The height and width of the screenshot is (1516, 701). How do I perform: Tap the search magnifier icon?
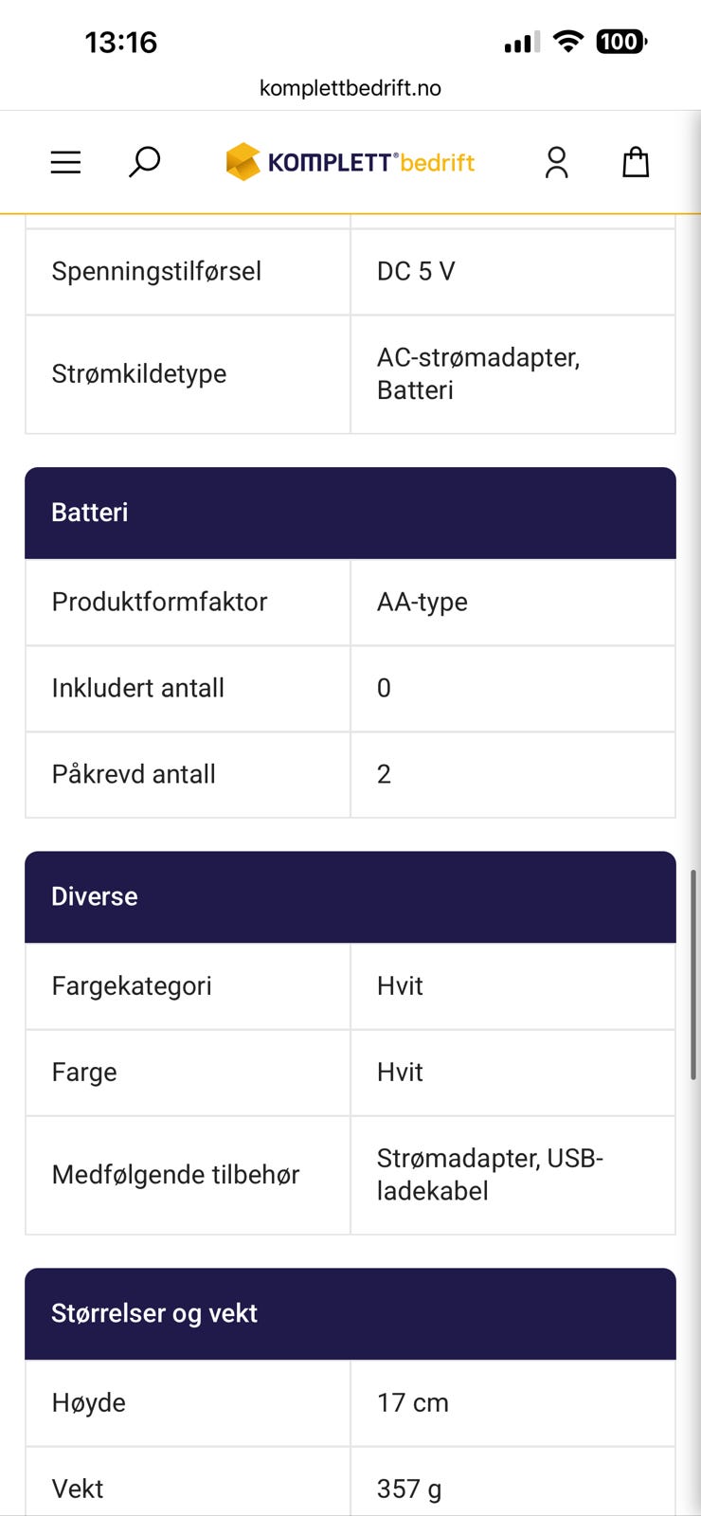(144, 162)
